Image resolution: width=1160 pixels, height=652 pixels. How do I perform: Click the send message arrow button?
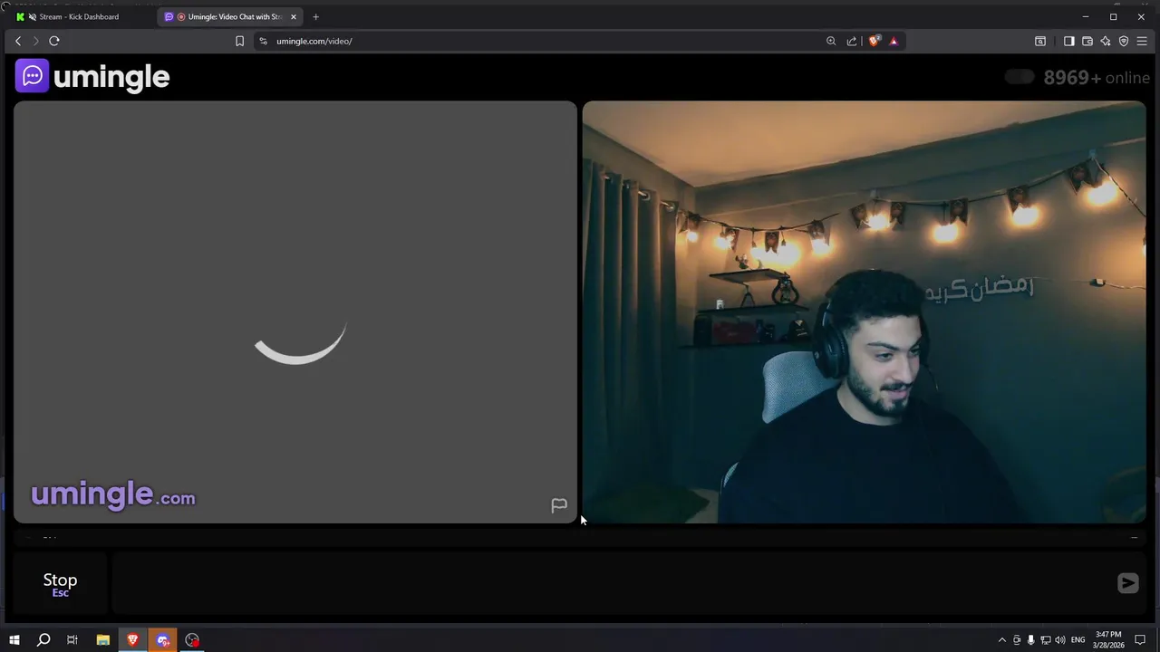(1127, 583)
